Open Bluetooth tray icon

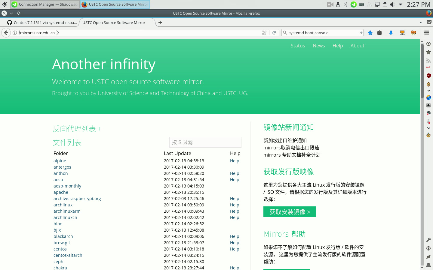point(346,4)
